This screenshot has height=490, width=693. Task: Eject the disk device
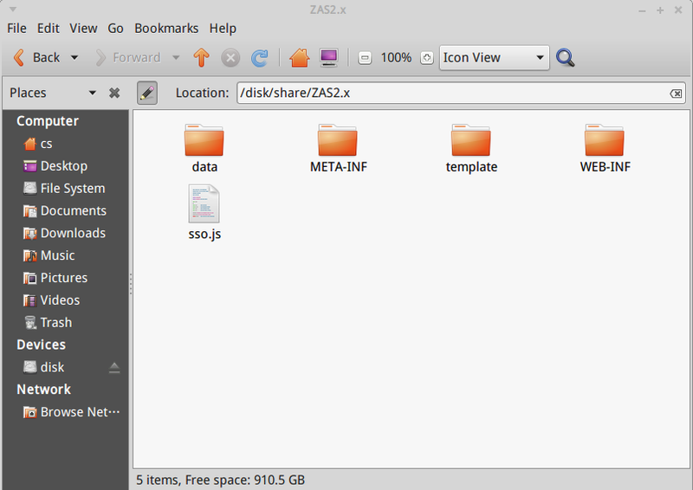114,367
